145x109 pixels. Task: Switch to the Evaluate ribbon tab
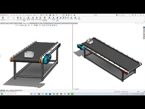click(20, 23)
